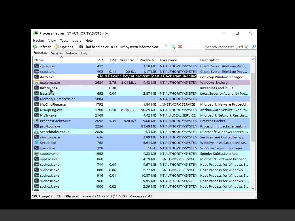Viewport: 295px width, 221px height.
Task: Sort by the Name column header
Action: pyautogui.click(x=61, y=60)
